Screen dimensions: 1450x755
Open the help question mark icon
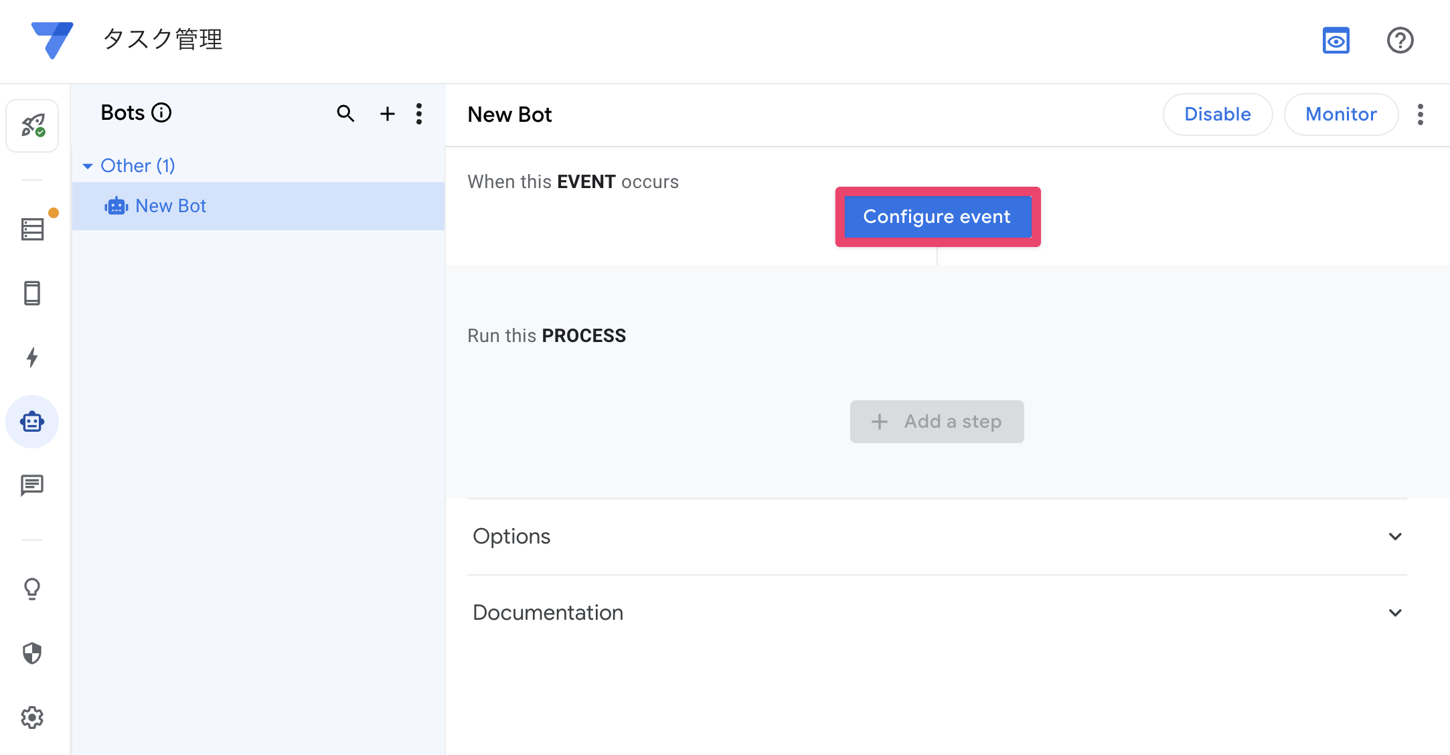pos(1400,40)
